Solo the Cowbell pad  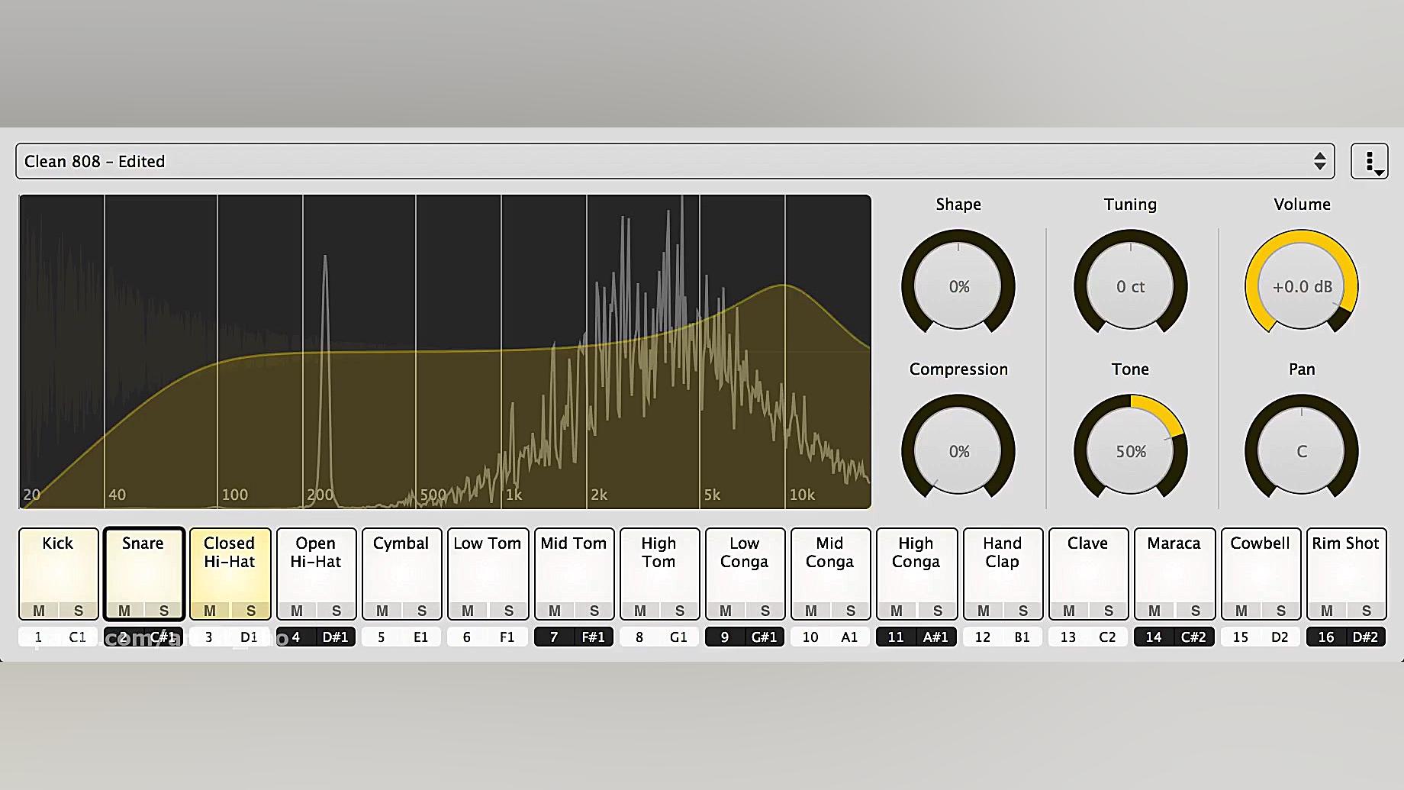1281,611
